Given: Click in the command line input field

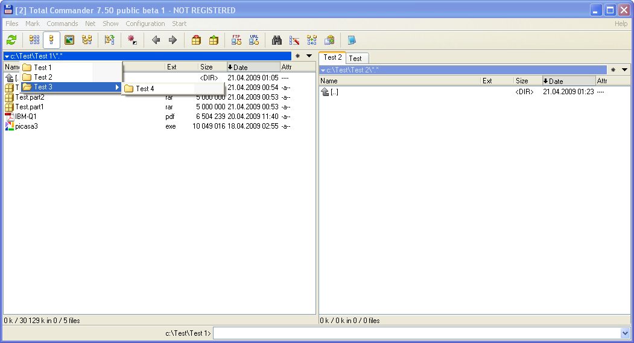Looking at the screenshot, I should [x=417, y=333].
